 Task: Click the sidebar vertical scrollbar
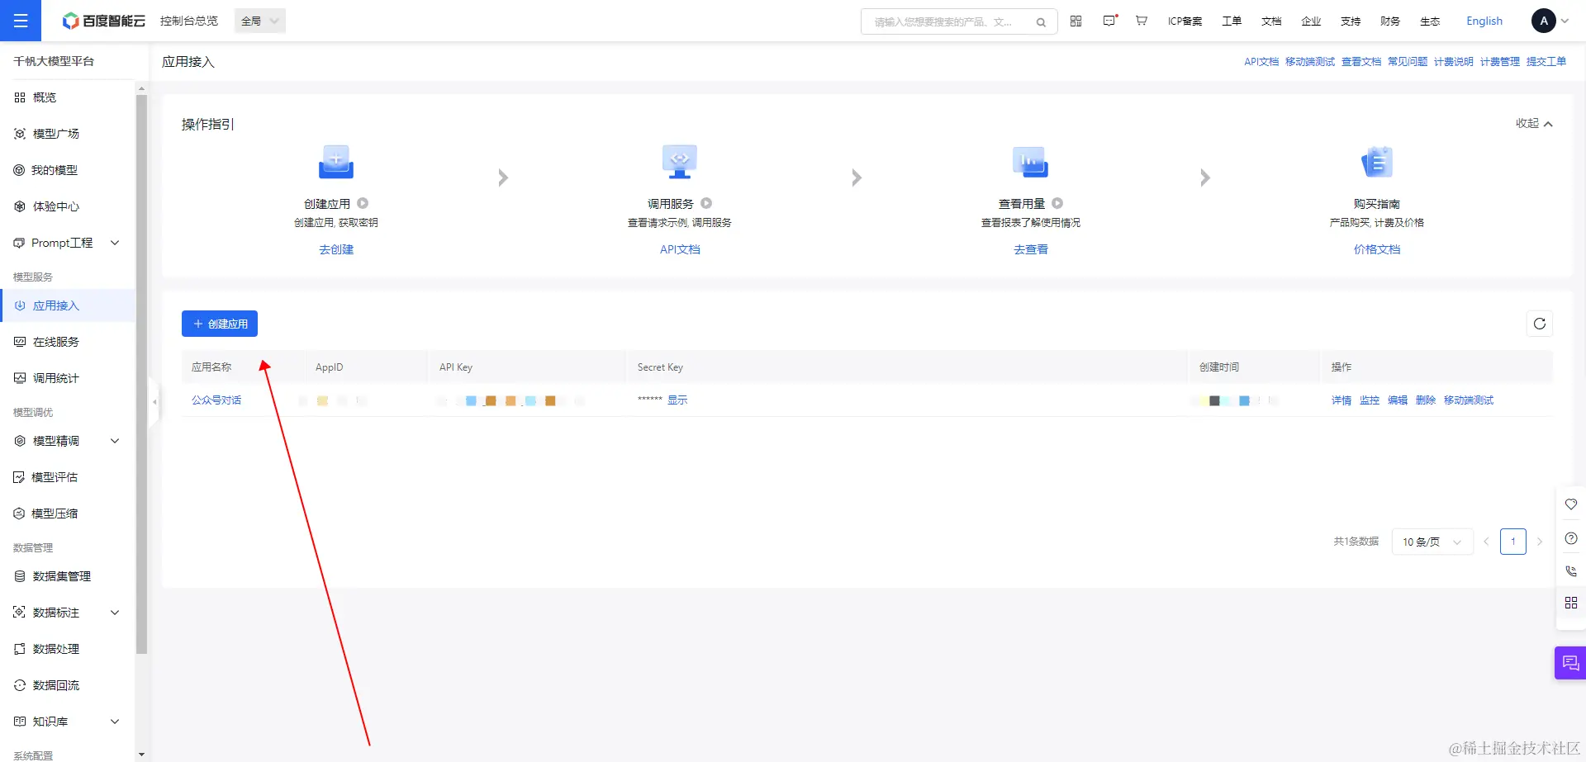(141, 374)
